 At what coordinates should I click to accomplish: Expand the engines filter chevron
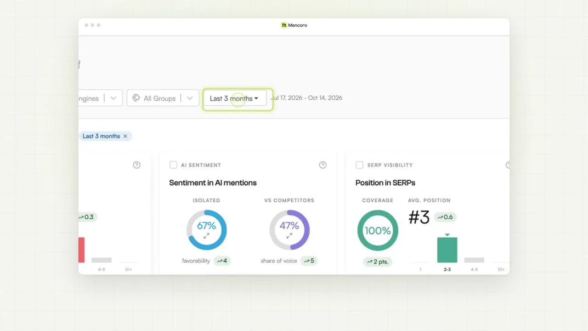113,98
